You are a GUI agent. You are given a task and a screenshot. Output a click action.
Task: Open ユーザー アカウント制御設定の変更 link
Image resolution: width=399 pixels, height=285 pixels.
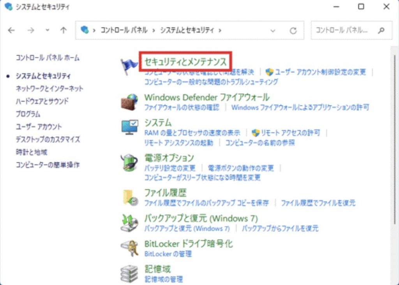(x=321, y=72)
